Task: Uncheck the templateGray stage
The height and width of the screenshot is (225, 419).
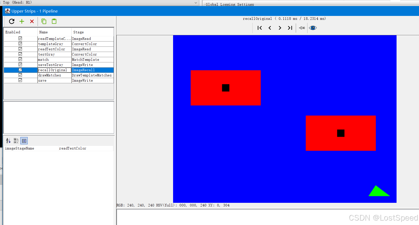Action: [x=20, y=44]
